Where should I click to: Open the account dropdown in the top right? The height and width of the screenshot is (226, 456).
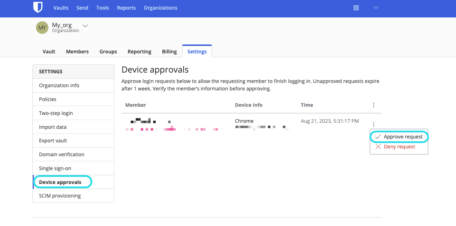(376, 7)
